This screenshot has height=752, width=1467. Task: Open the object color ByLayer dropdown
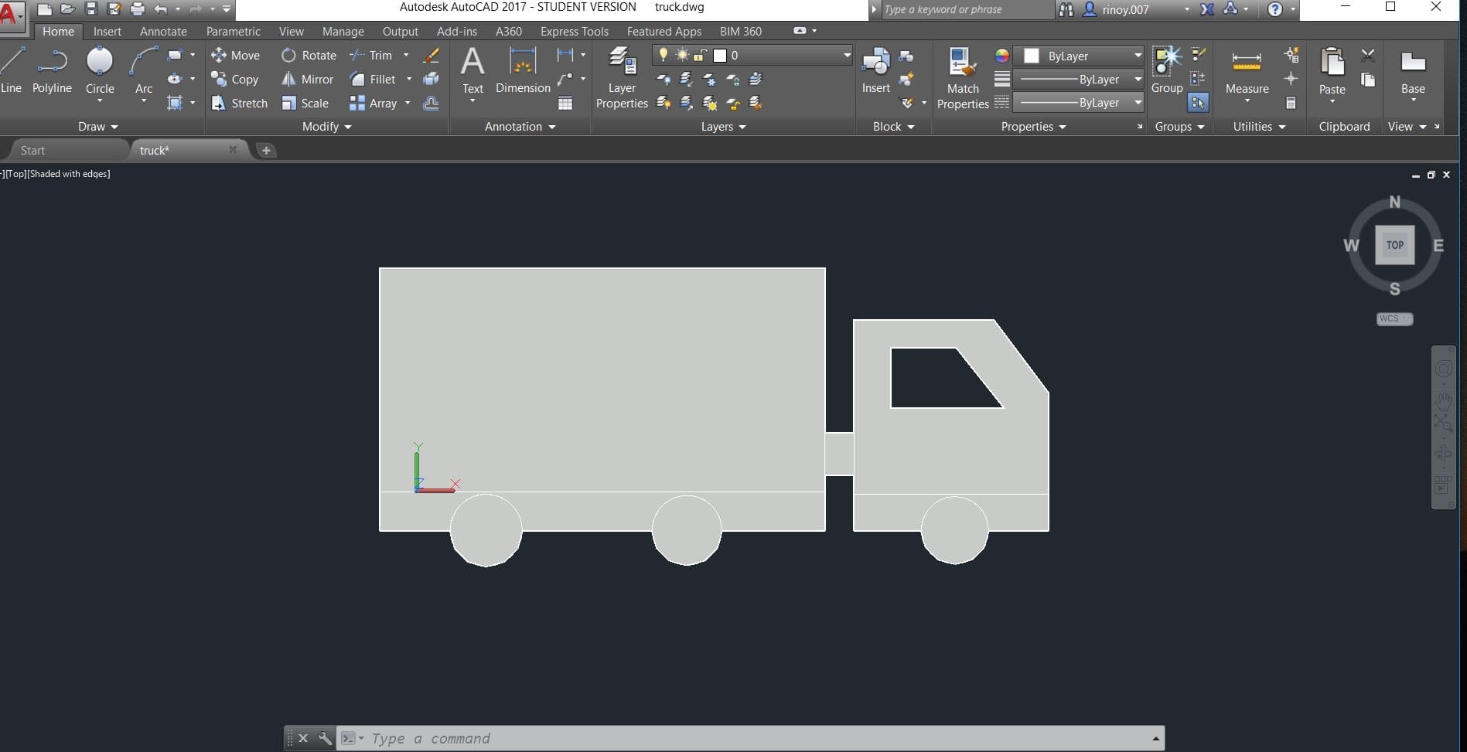point(1138,56)
